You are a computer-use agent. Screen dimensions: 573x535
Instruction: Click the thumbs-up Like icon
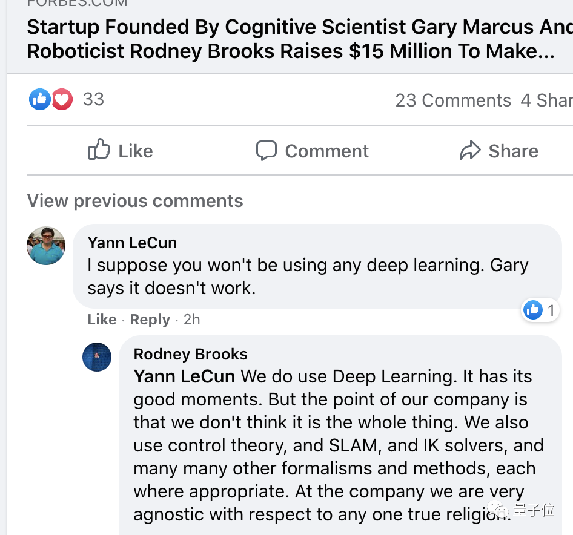coord(99,150)
